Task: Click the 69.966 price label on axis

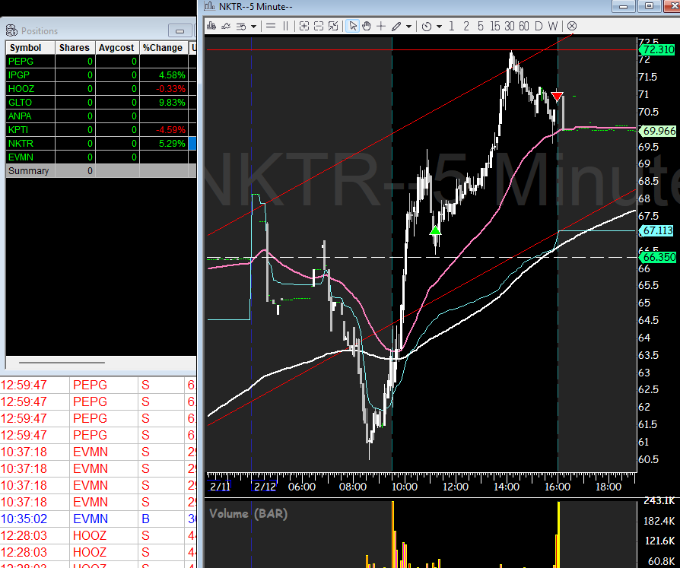Action: tap(658, 131)
